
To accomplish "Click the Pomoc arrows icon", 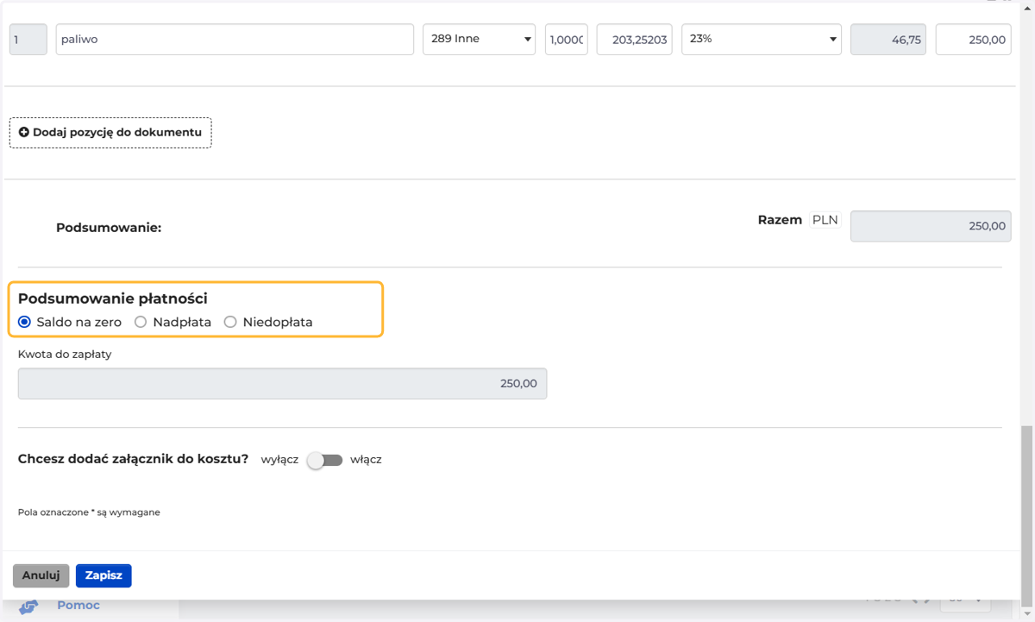I will pos(28,607).
